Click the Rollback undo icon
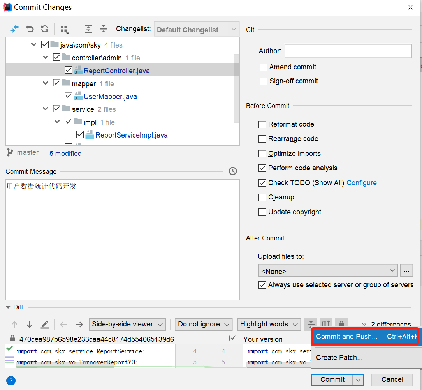This screenshot has height=390, width=422. pyautogui.click(x=30, y=29)
